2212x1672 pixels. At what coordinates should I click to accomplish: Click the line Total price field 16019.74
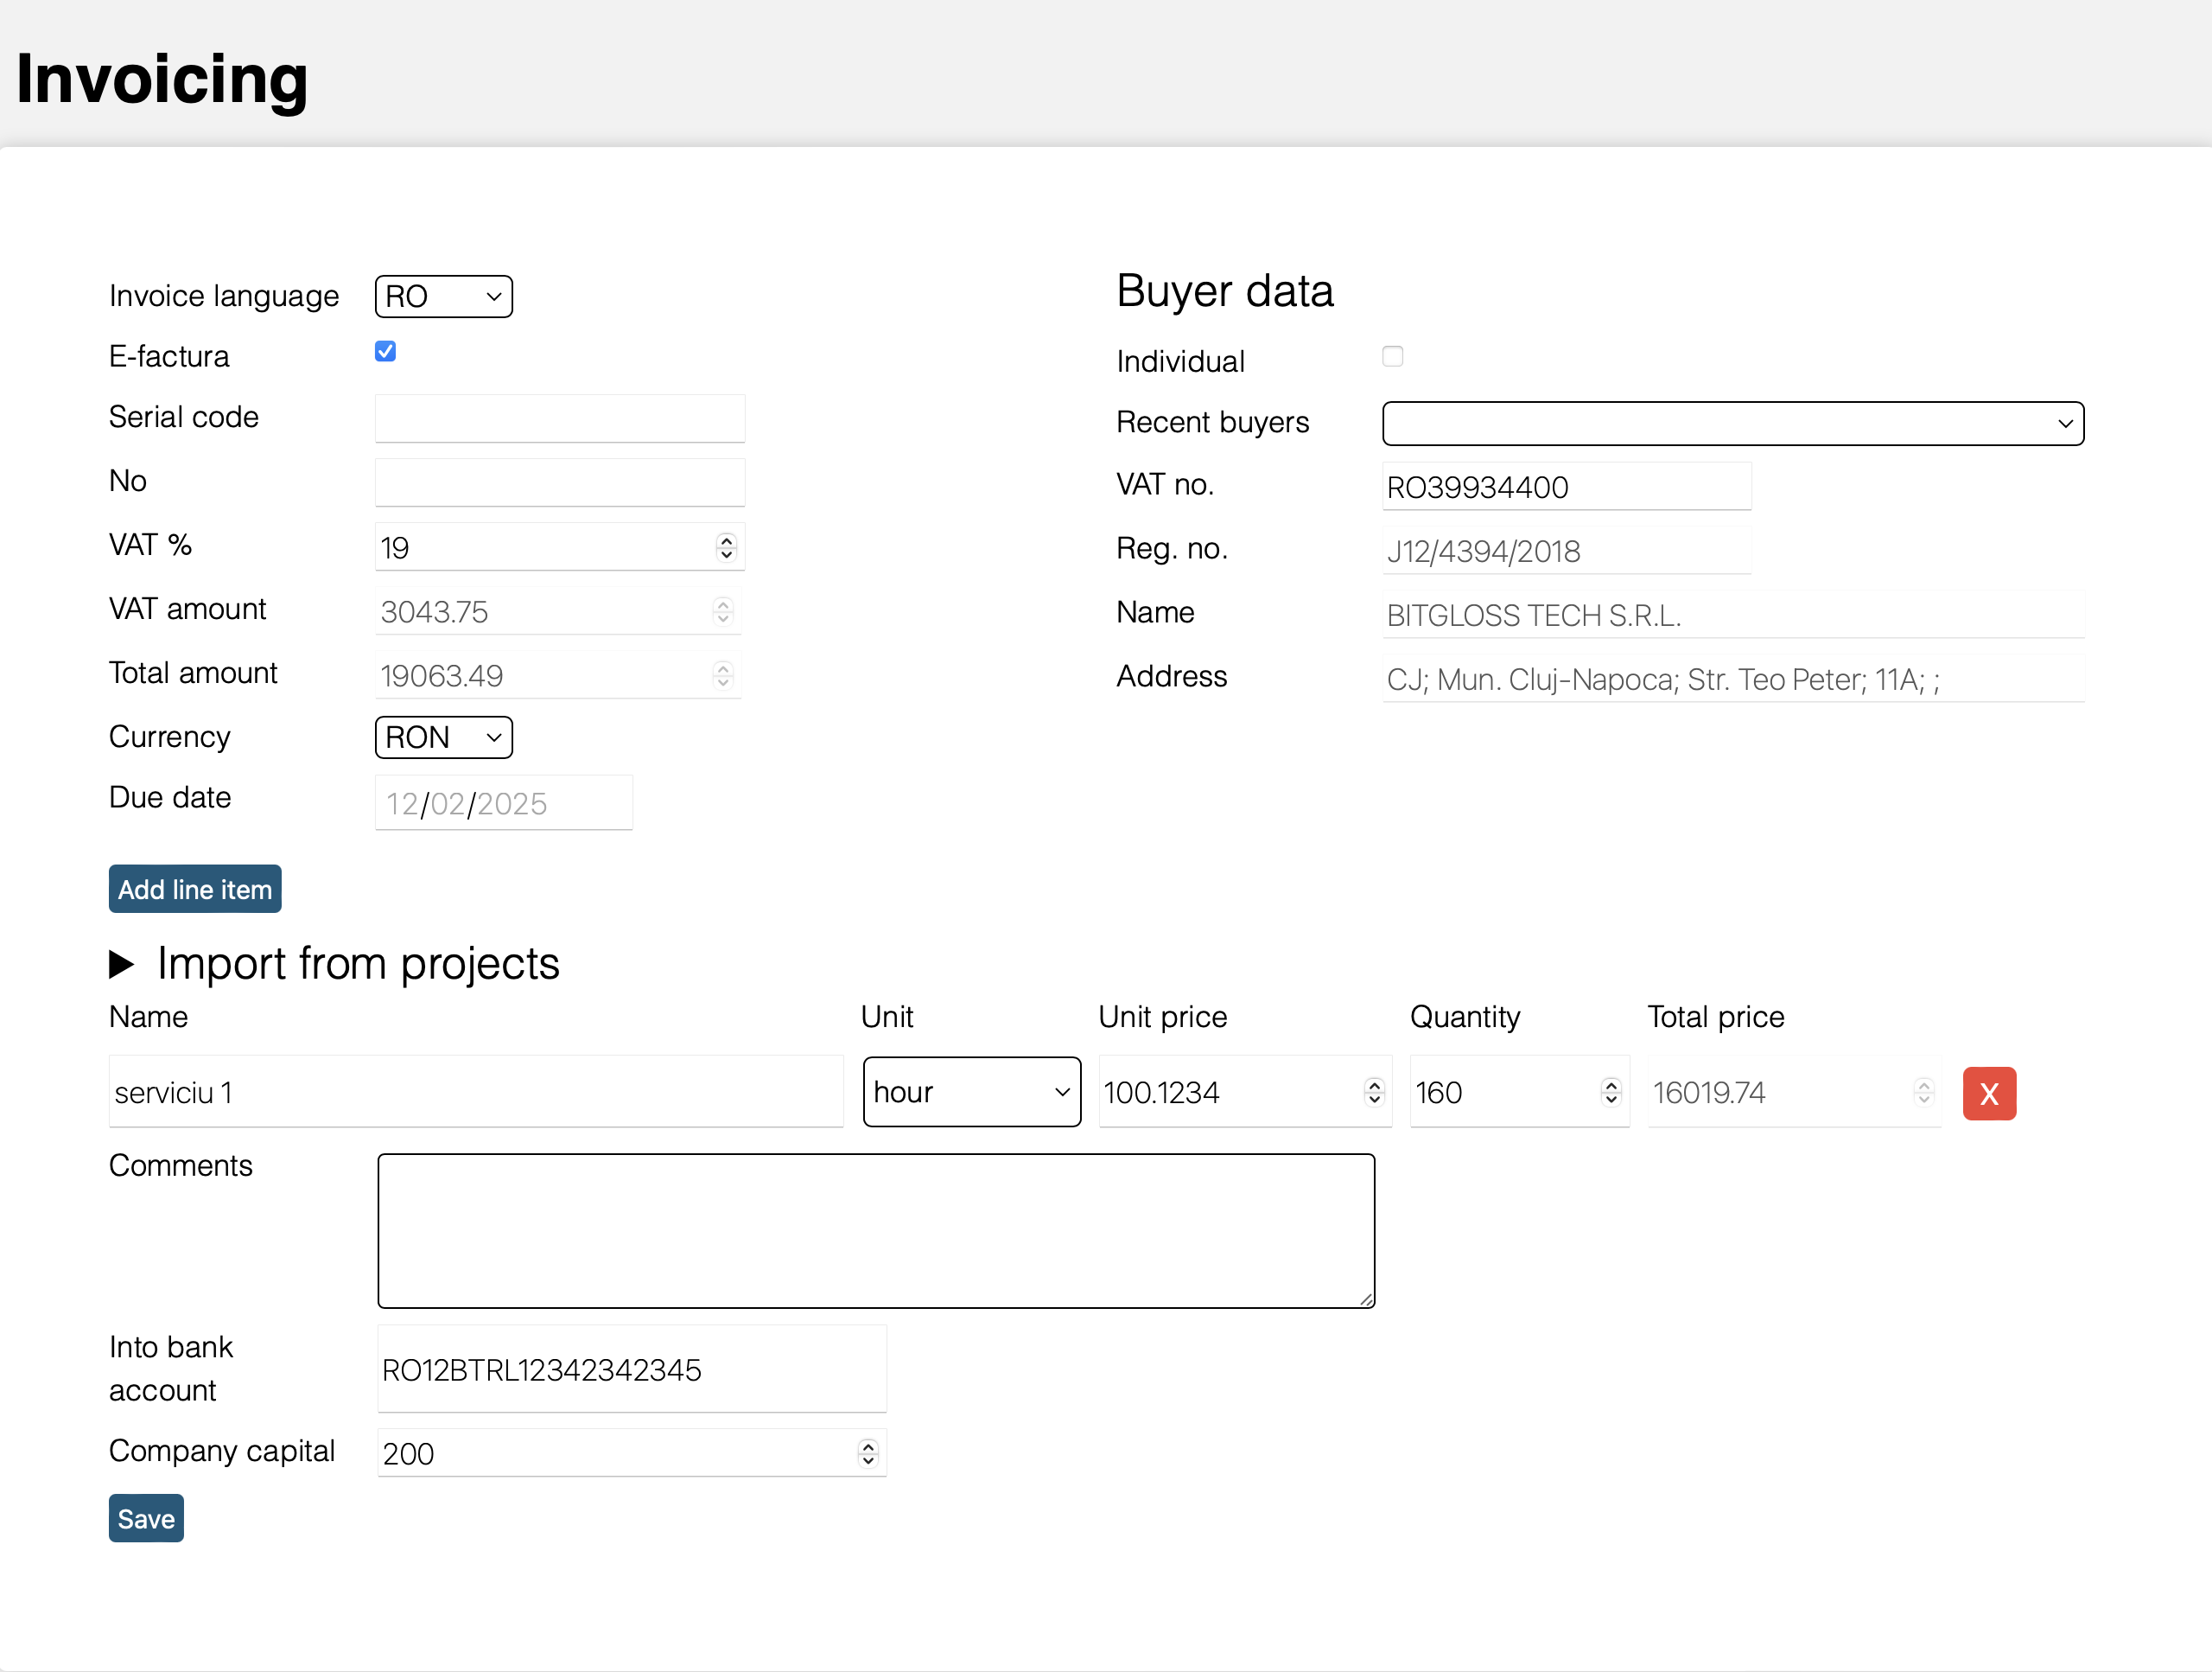tap(1793, 1092)
